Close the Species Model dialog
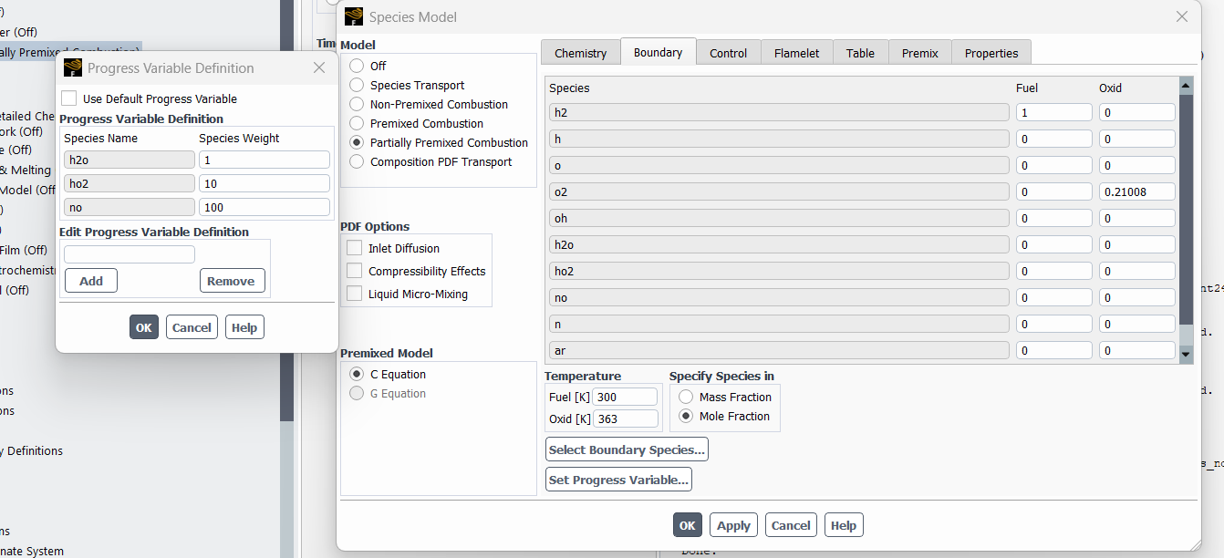 [x=1182, y=16]
